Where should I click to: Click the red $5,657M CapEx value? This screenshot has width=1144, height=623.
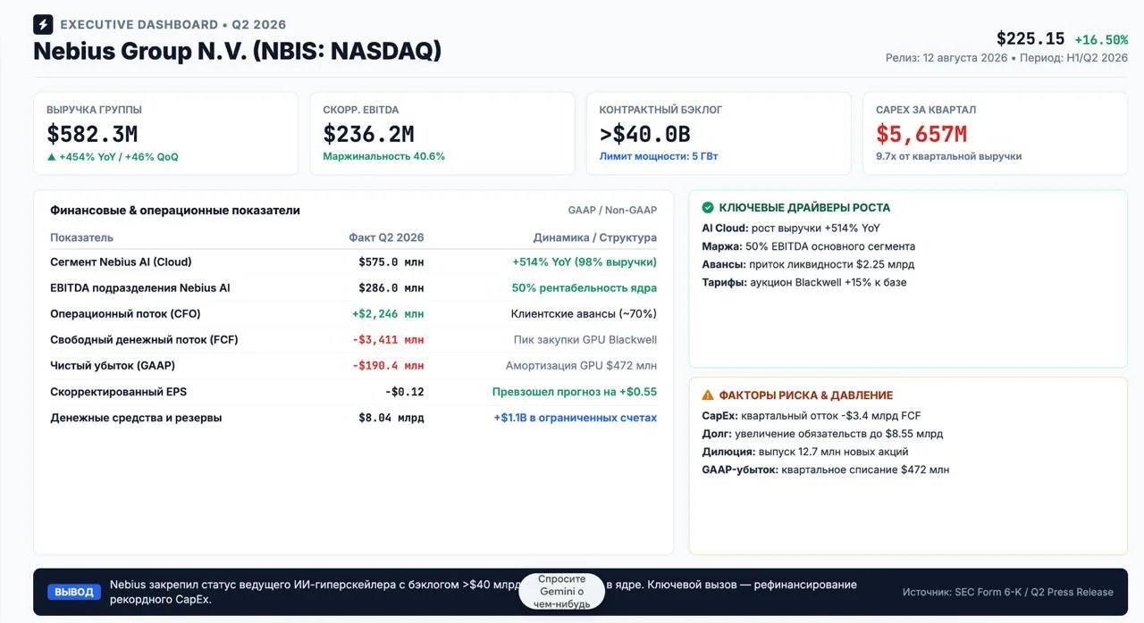[921, 134]
